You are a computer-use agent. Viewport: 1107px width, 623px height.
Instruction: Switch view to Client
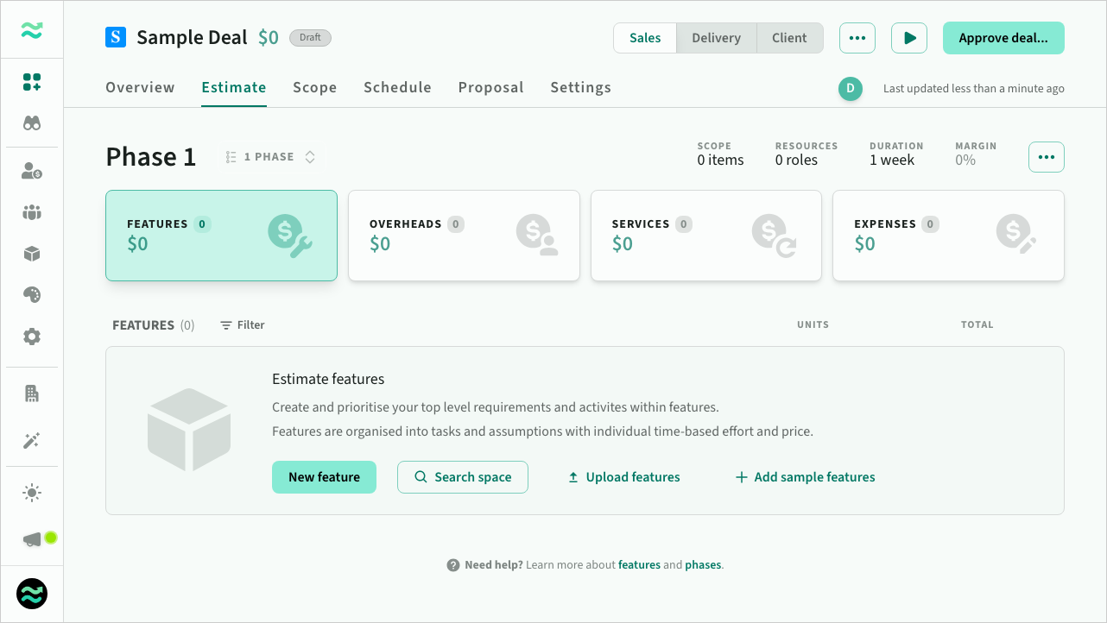click(789, 38)
